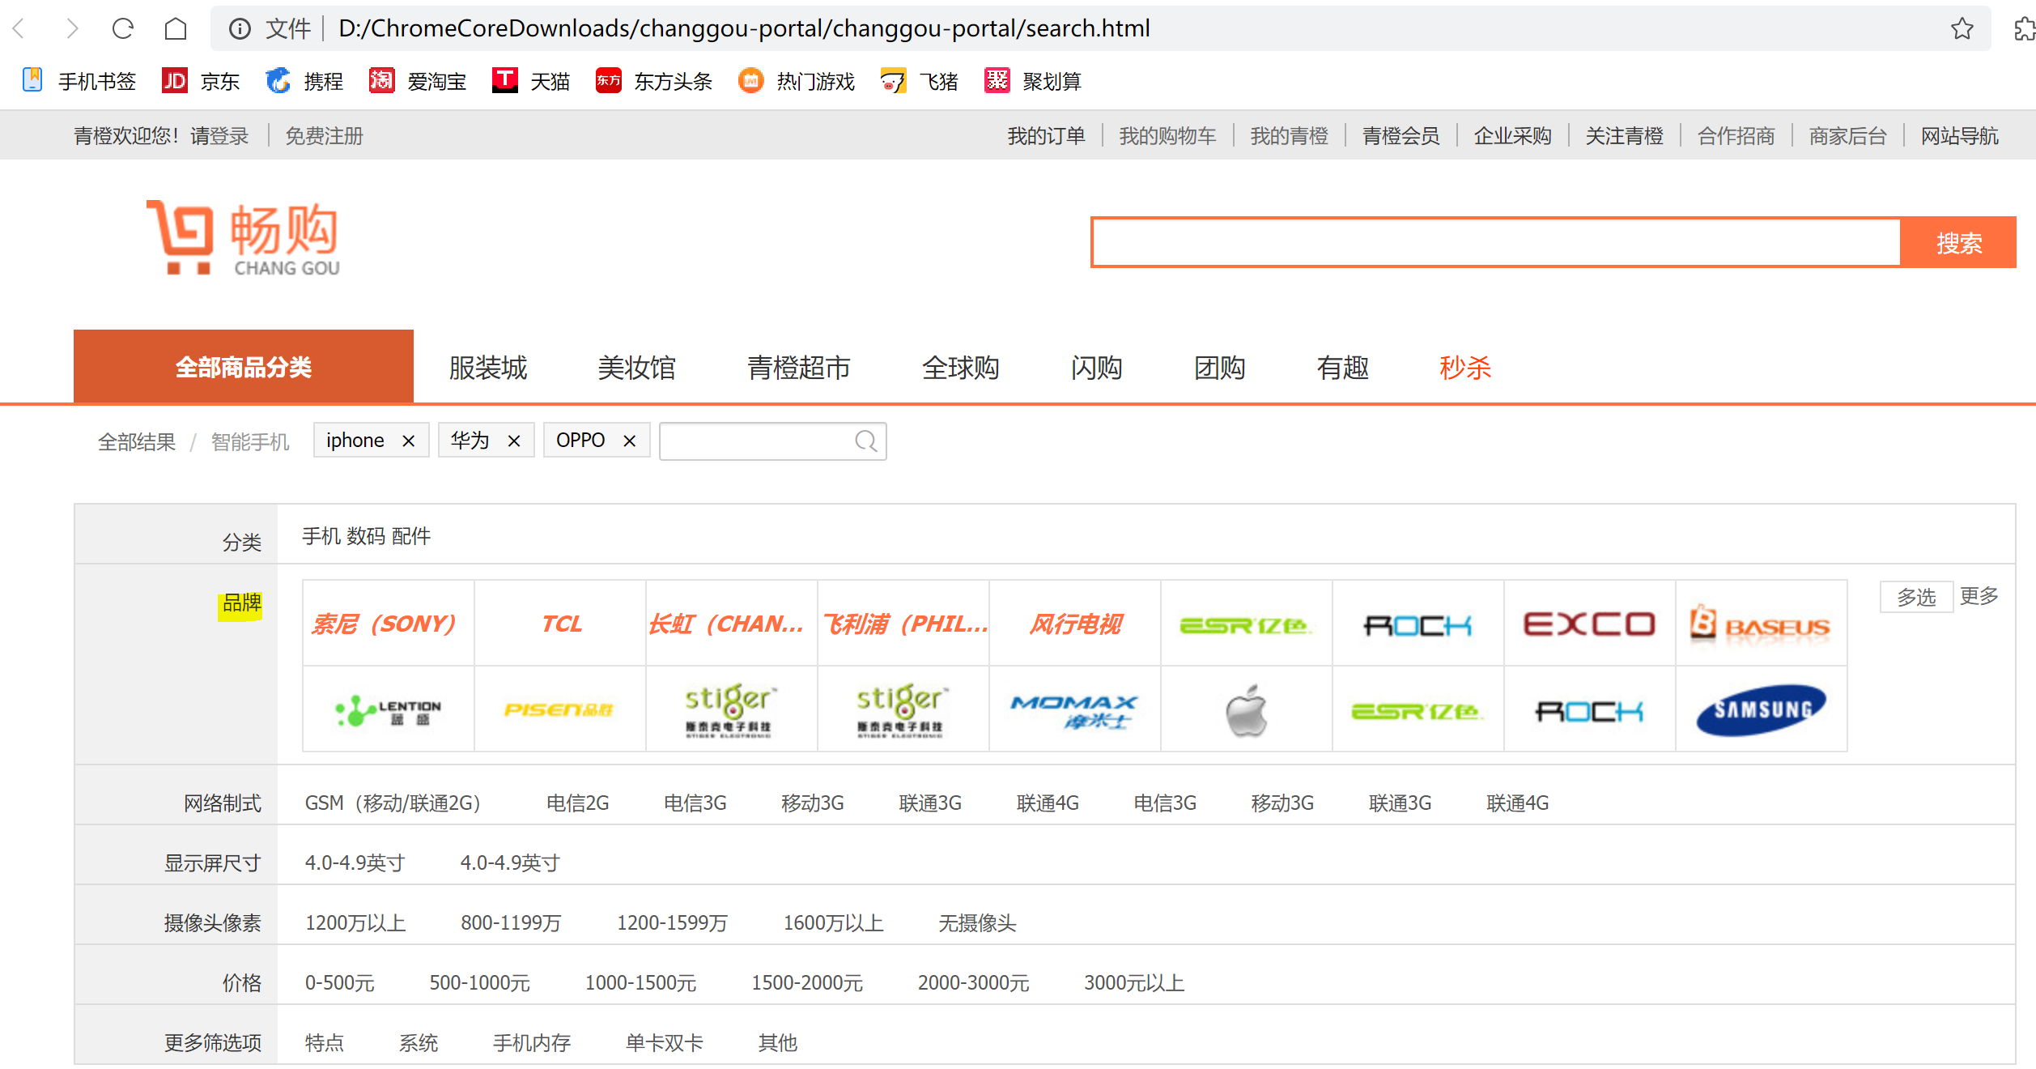
Task: Select the LENTION brand logo
Action: pos(389,709)
